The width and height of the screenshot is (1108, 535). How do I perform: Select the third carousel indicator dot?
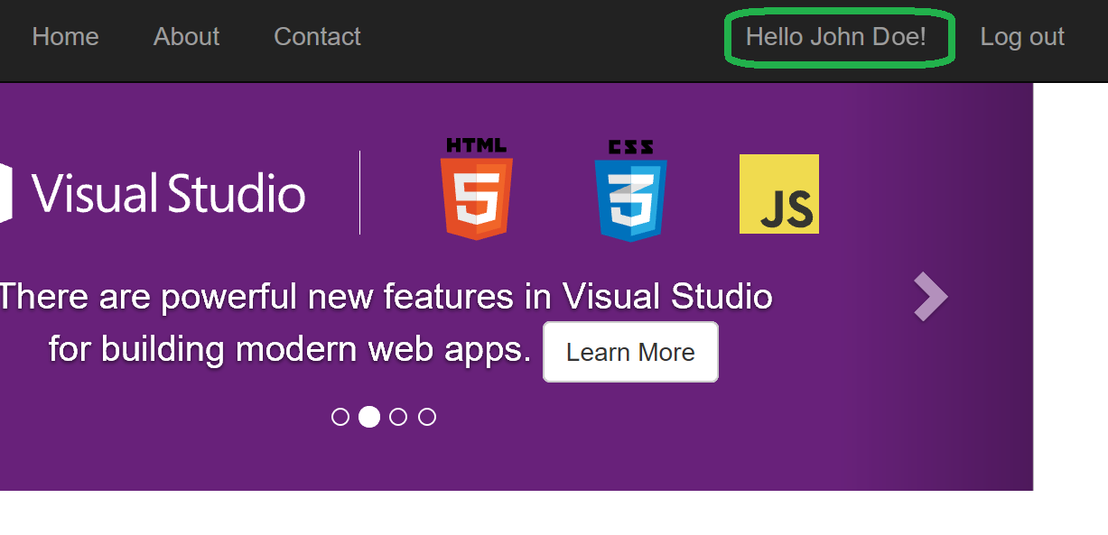pos(398,417)
